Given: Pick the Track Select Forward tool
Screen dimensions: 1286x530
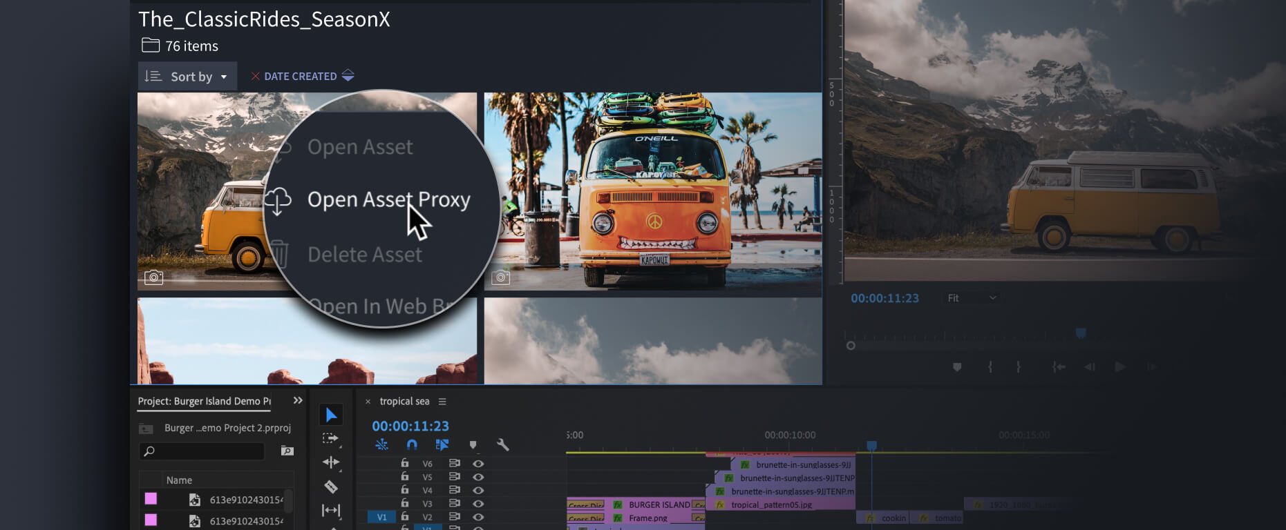Looking at the screenshot, I should [x=330, y=439].
